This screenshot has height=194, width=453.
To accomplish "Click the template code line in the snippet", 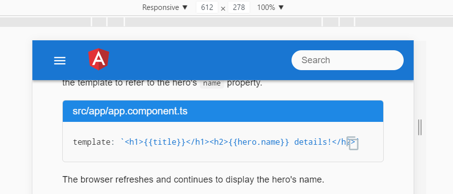I will click(215, 142).
